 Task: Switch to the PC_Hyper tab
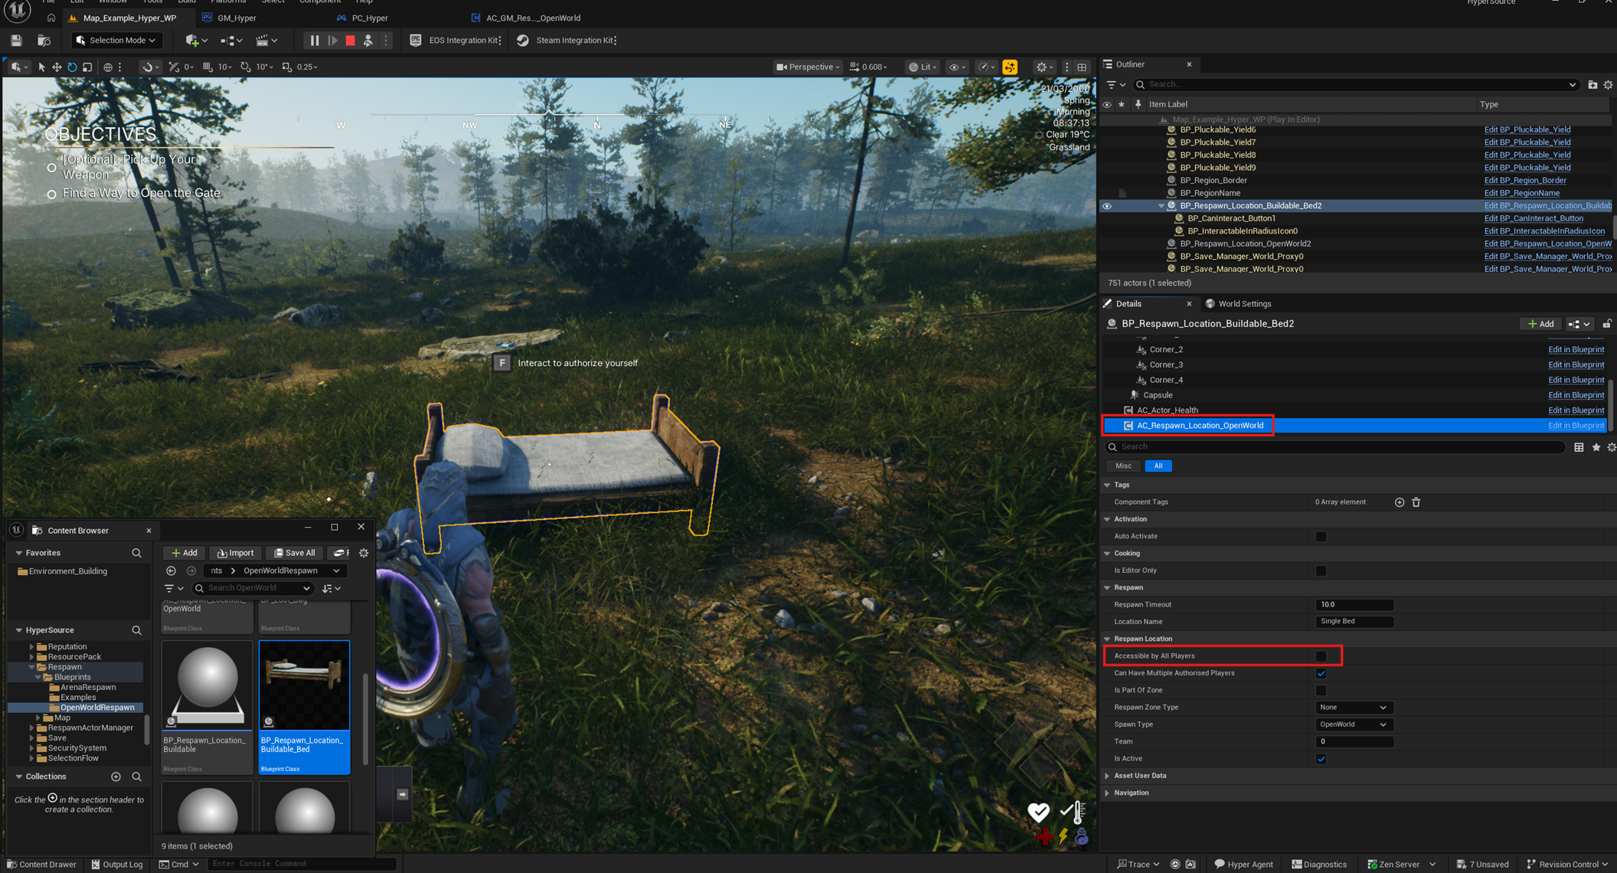pos(370,18)
